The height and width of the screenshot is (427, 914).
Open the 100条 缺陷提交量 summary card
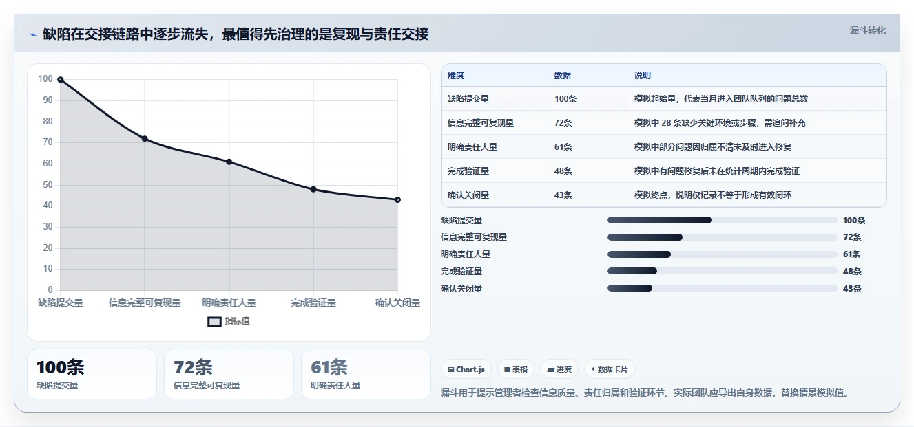click(92, 374)
